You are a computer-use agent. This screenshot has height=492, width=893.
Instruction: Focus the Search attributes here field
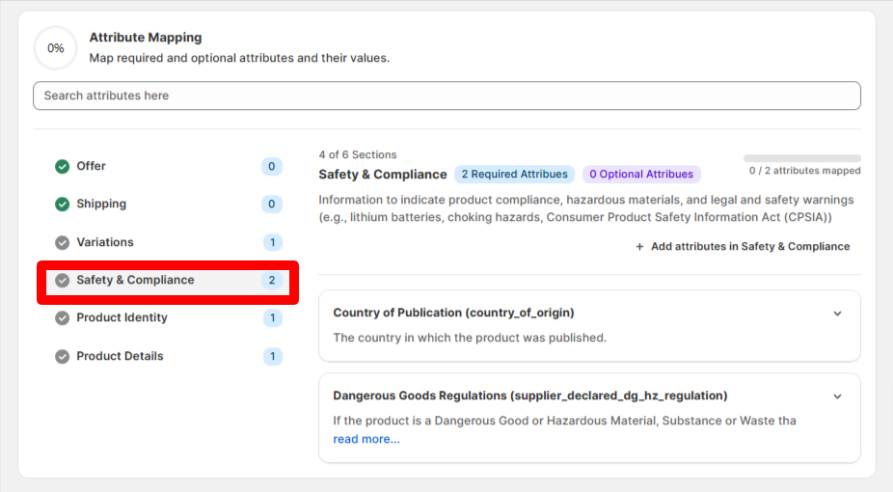(x=447, y=96)
